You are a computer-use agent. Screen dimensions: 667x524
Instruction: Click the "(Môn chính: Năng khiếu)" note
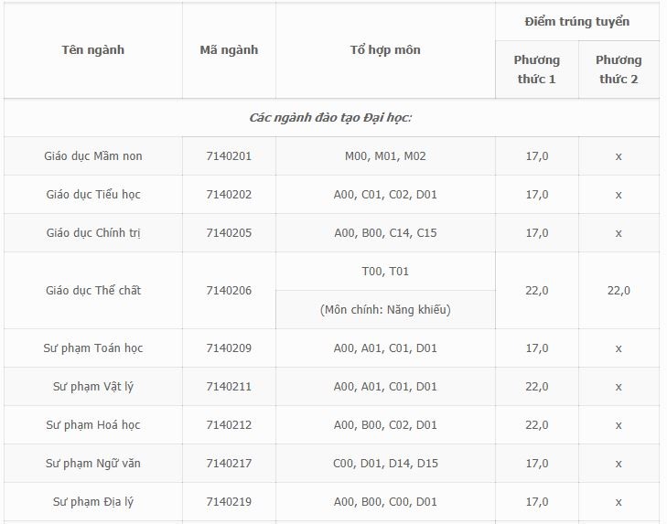[385, 310]
